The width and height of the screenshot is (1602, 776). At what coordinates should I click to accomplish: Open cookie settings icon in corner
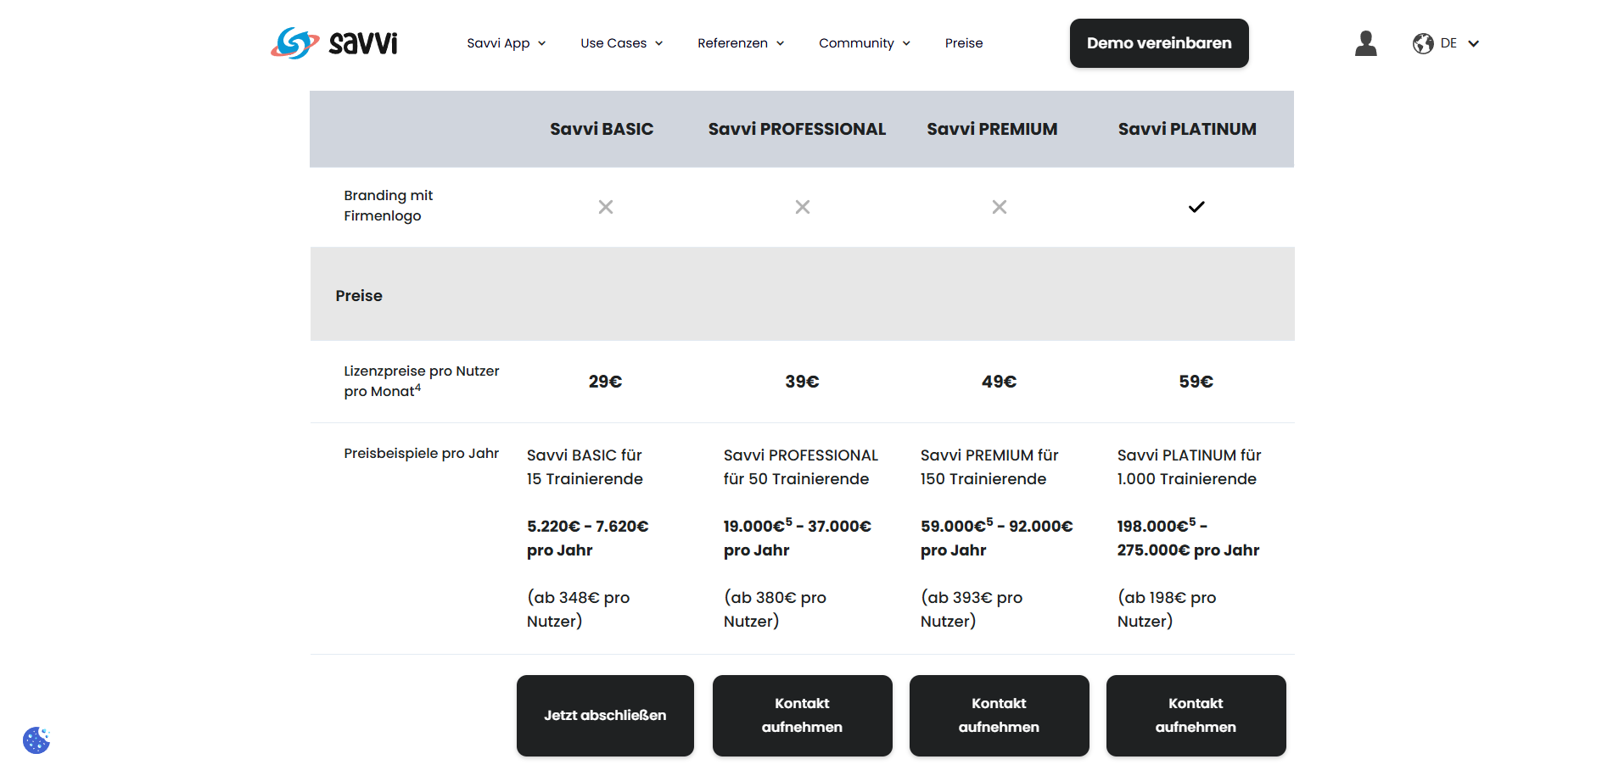tap(36, 740)
